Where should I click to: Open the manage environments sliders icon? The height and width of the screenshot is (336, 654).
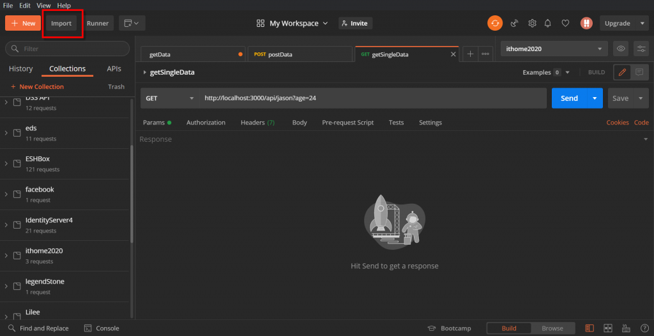pyautogui.click(x=641, y=49)
